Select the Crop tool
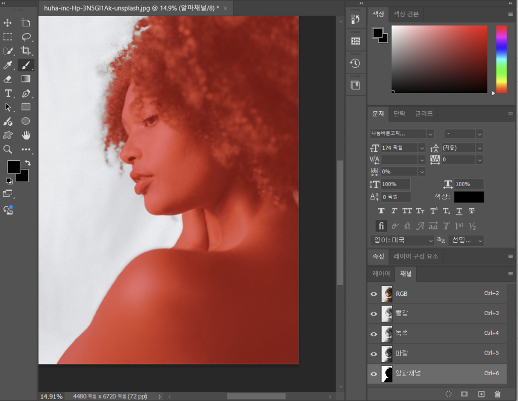Viewport: 518px width, 401px height. coord(26,51)
